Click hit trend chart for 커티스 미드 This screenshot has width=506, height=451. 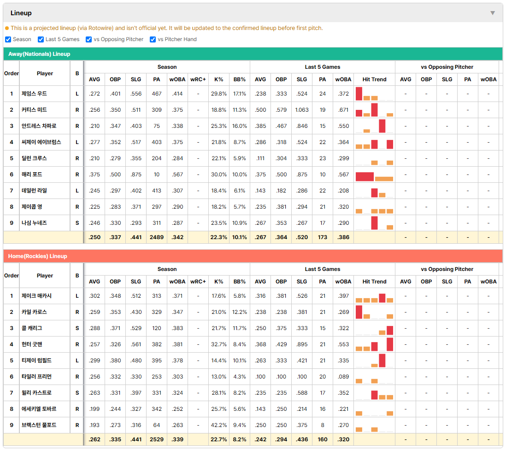pyautogui.click(x=374, y=110)
